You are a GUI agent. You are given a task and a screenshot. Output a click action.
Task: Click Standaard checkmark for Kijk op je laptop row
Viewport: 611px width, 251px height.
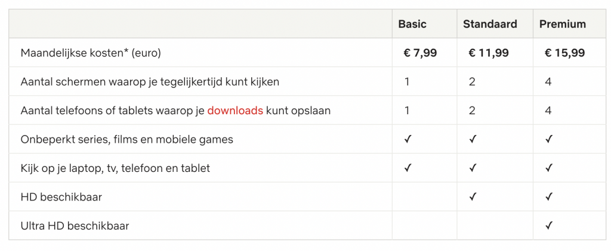(x=473, y=168)
